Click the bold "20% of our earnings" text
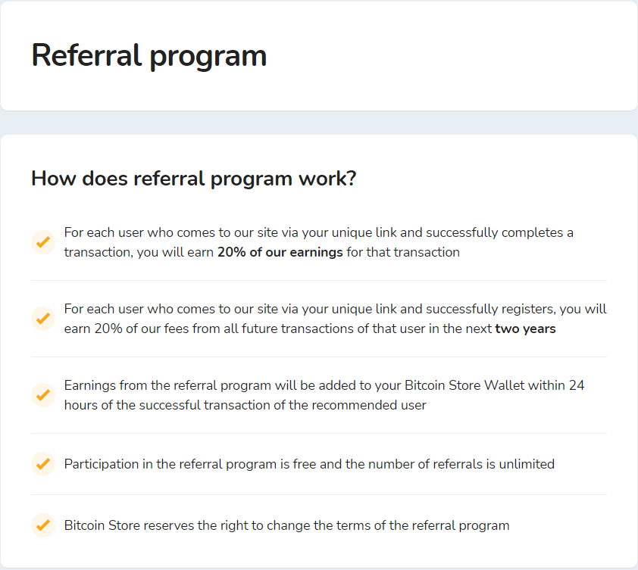The image size is (638, 570). tap(280, 253)
